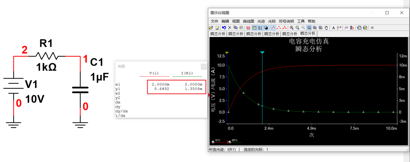Image resolution: width=410 pixels, height=162 pixels.
Task: Open the 曲线图 menu
Action: (248, 21)
